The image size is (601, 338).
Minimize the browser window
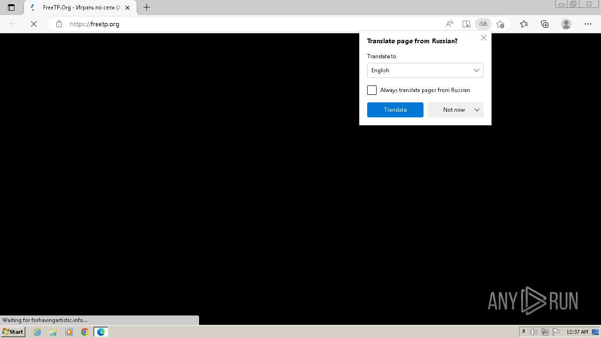click(x=561, y=4)
